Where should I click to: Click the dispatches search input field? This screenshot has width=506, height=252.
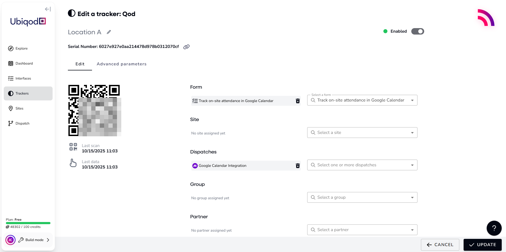click(360, 165)
